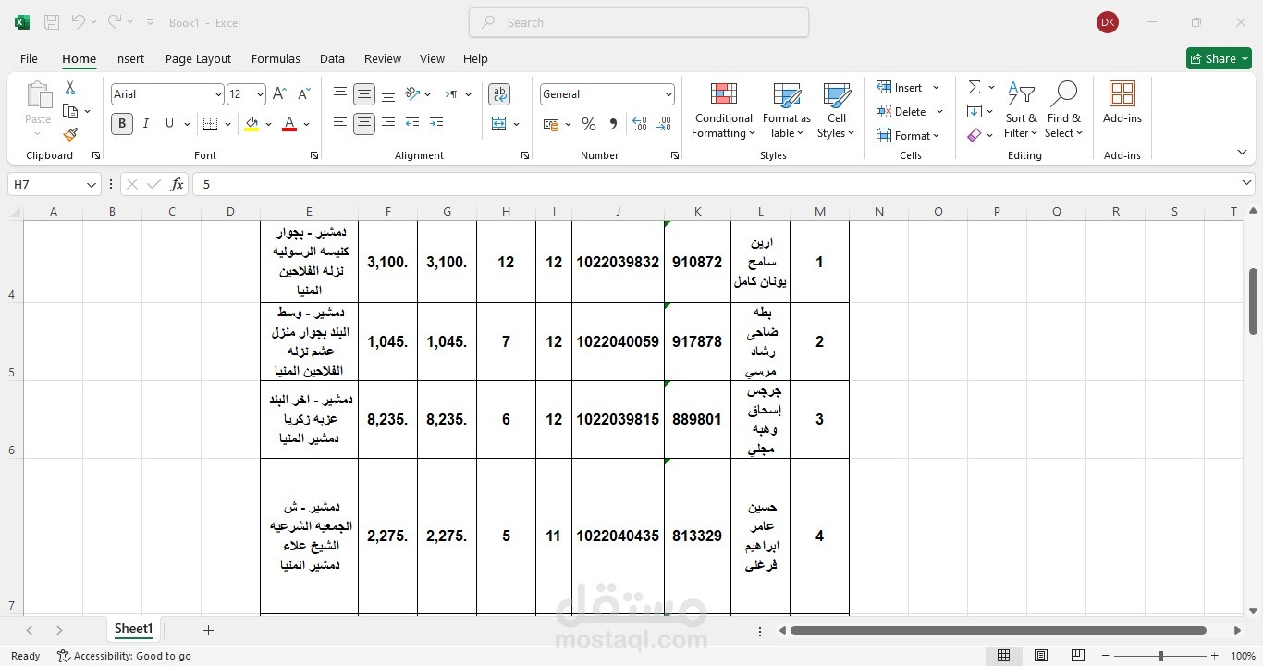Viewport: 1263px width, 666px height.
Task: Apply the red font color
Action: pyautogui.click(x=289, y=124)
